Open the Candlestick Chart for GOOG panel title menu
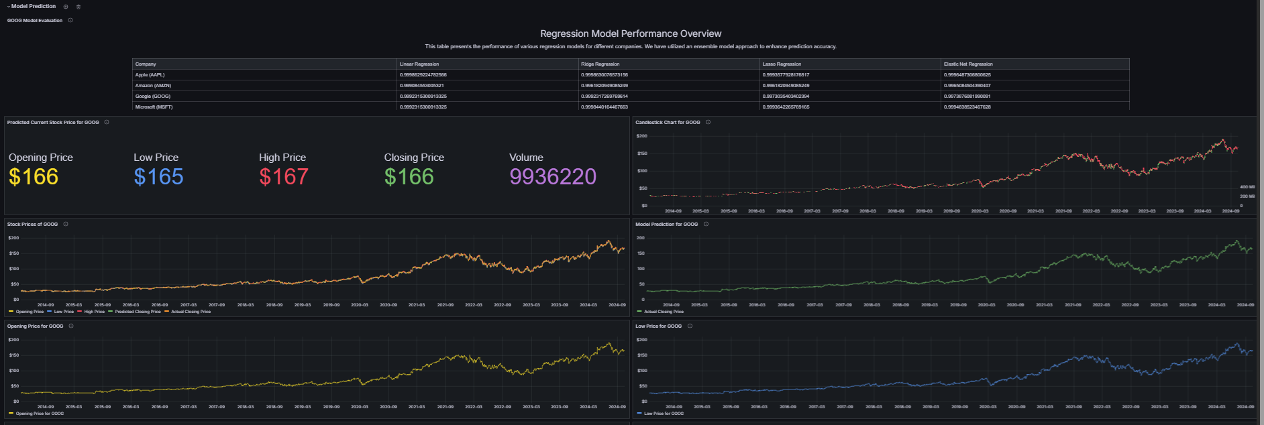This screenshot has height=425, width=1264. (668, 122)
